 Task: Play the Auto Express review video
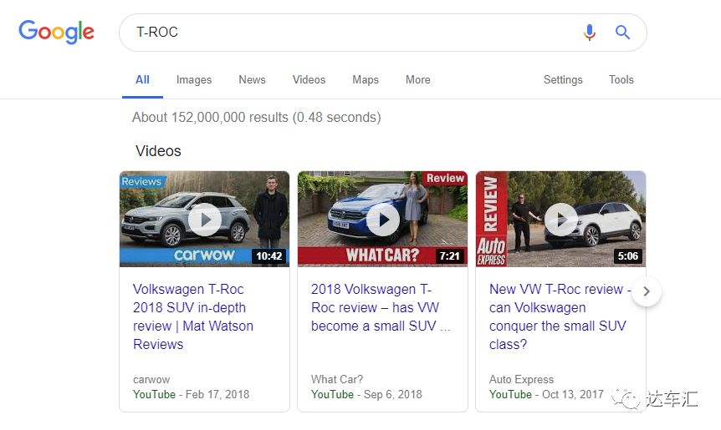561,220
